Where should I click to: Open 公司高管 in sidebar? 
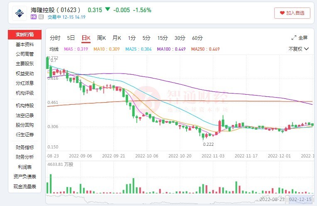coord(25,54)
